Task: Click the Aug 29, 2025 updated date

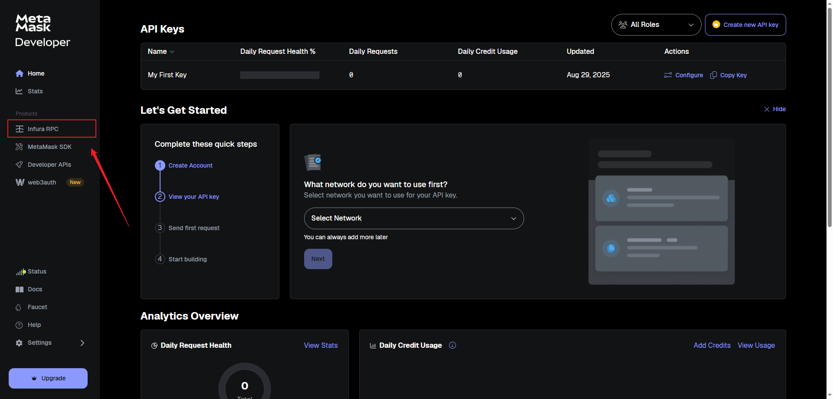Action: click(588, 75)
